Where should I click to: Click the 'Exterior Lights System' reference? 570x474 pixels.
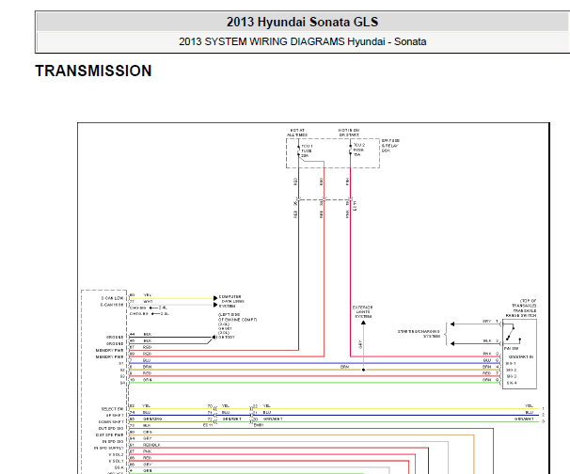pyautogui.click(x=362, y=312)
